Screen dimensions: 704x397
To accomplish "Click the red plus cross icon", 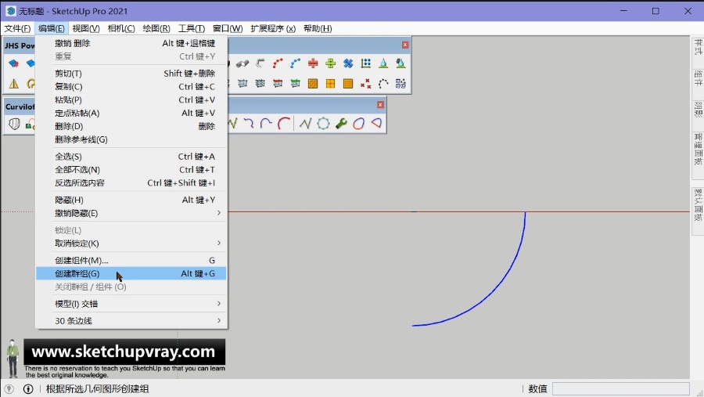I will [x=313, y=63].
